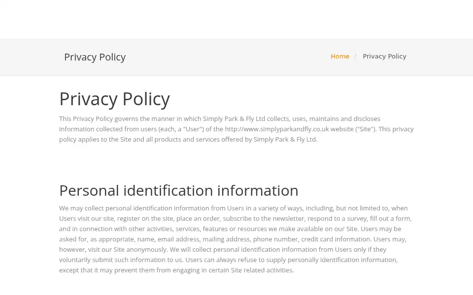473x295 pixels.
Task: Click the Personal identification information heading
Action: (x=179, y=191)
